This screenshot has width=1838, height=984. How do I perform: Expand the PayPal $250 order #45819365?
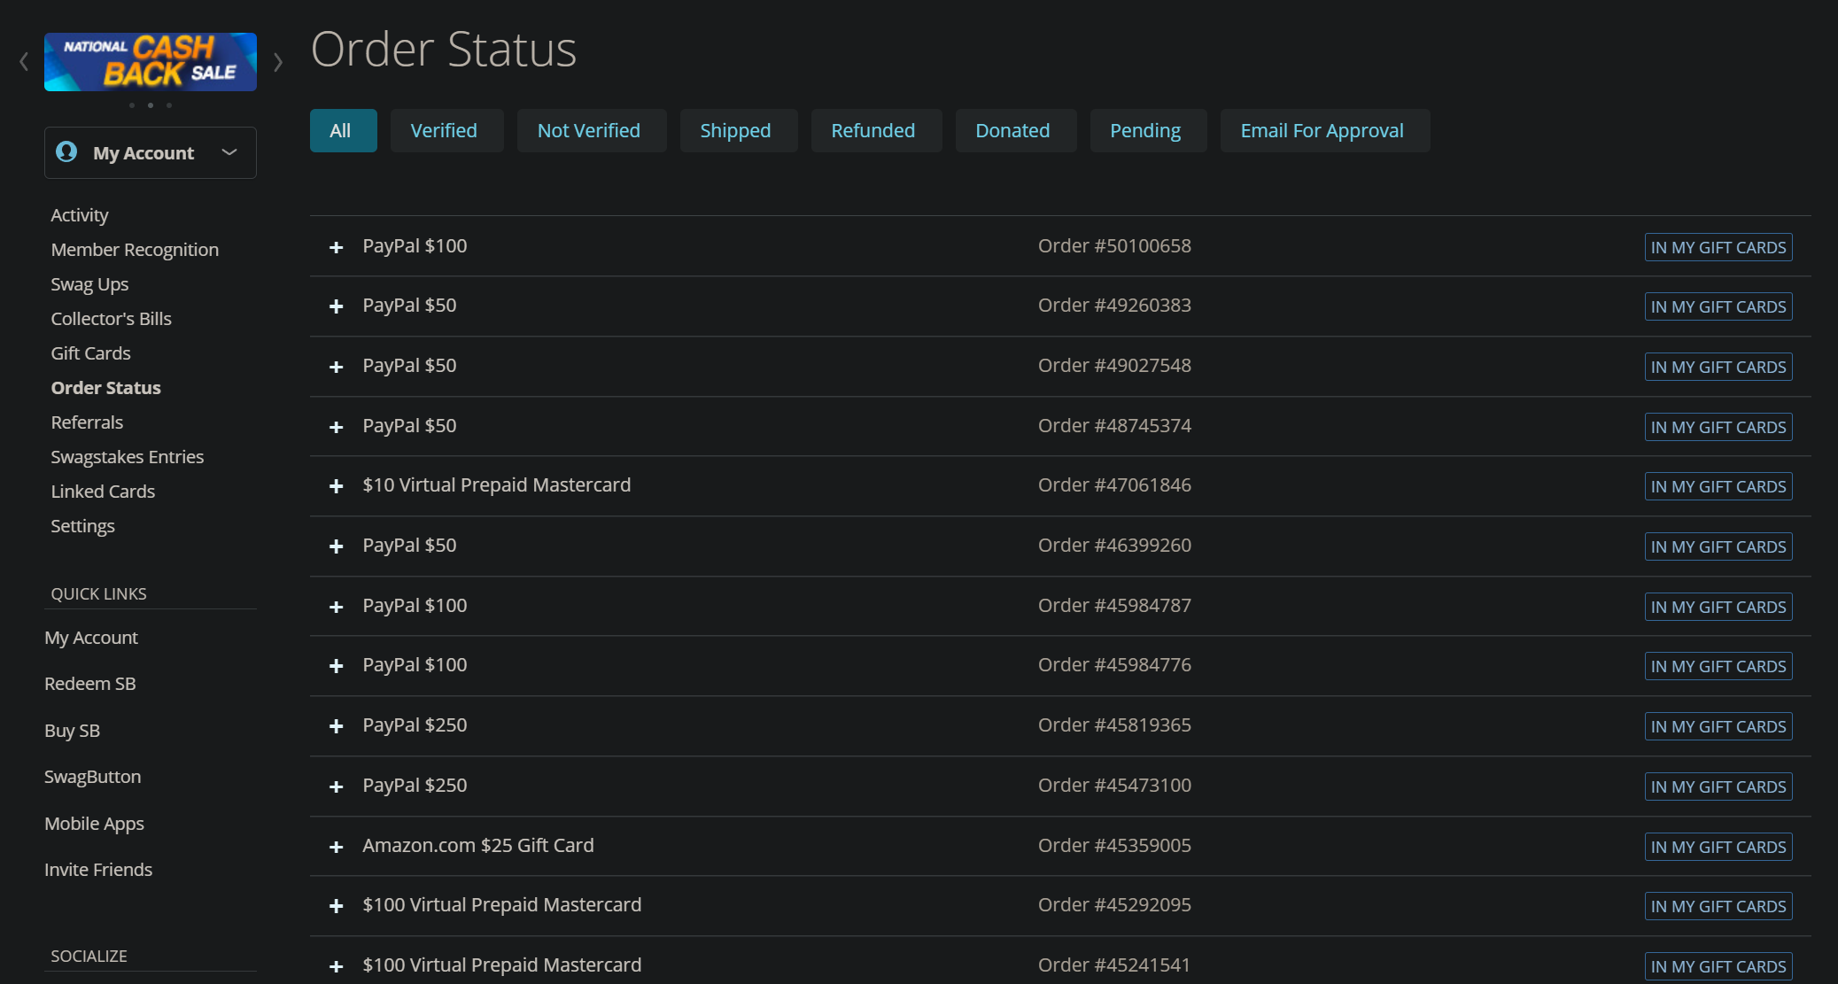point(336,726)
